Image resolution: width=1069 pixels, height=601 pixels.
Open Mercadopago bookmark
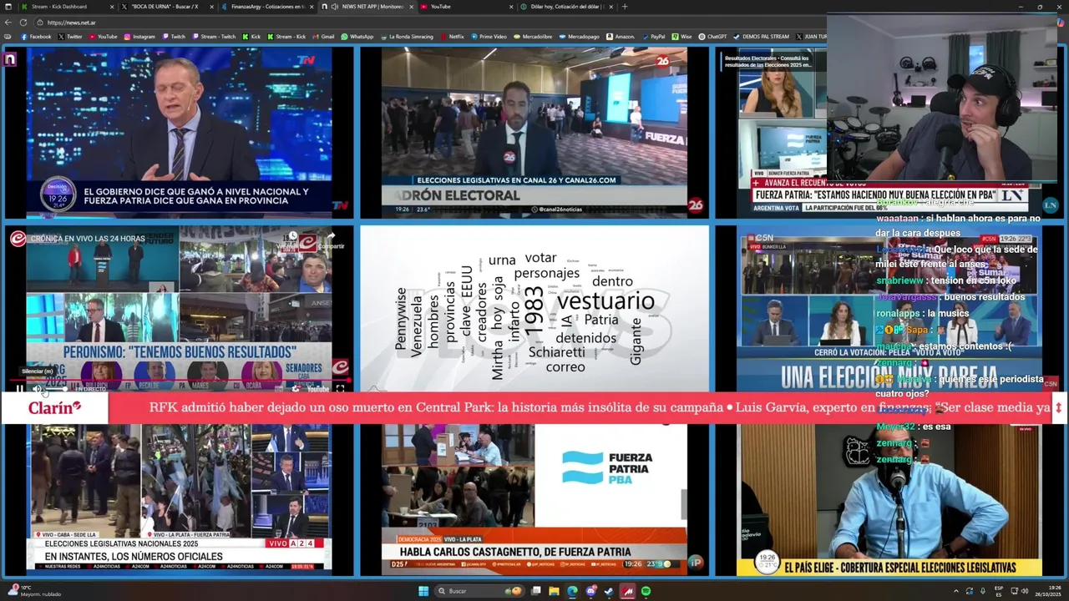579,37
